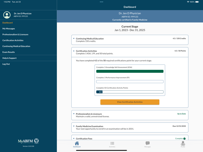Tap 'Your next opportunity to enroll' sentence
203x152 pixels.
105,129
